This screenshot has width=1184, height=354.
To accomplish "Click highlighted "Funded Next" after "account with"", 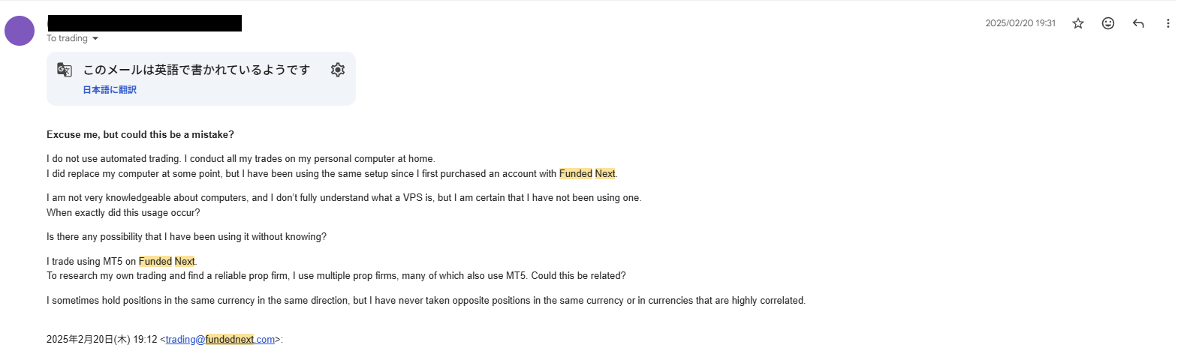I will tap(587, 174).
